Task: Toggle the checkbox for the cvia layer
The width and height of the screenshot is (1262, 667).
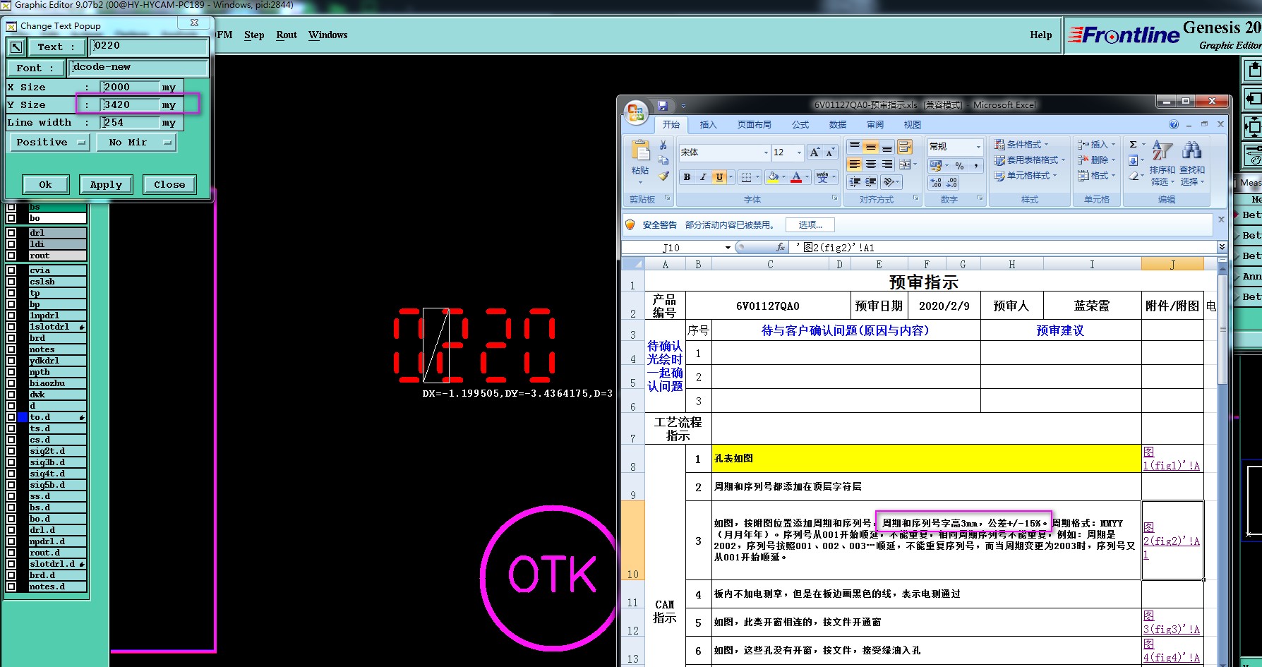Action: pyautogui.click(x=11, y=270)
